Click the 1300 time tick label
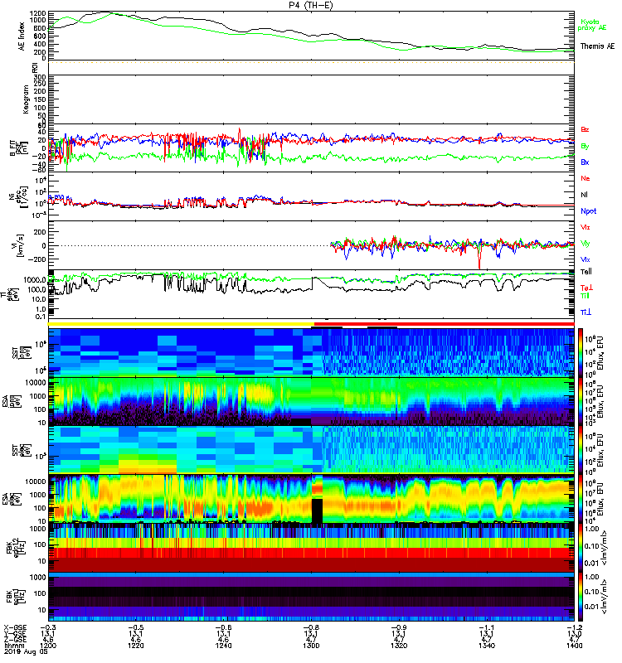This screenshot has height=663, width=622. (311, 646)
